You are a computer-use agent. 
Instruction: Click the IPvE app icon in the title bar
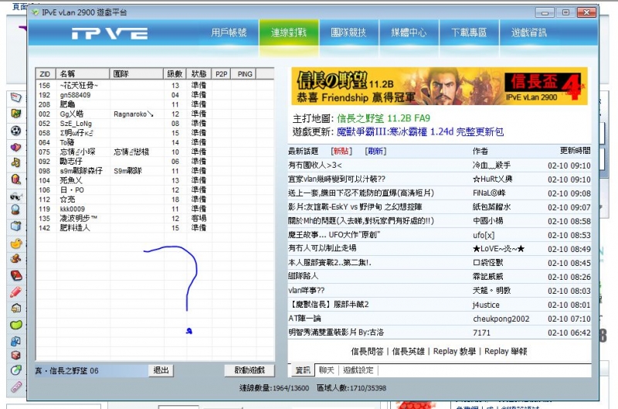tap(35, 12)
